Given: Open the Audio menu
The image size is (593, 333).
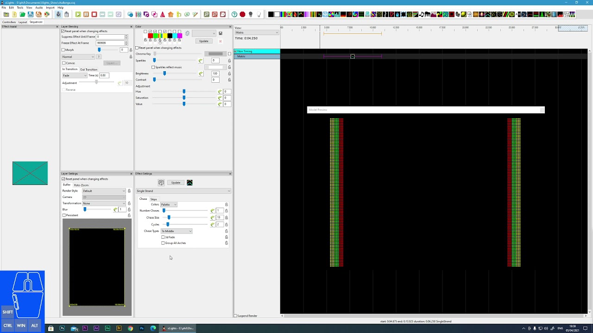Looking at the screenshot, I should click(39, 7).
